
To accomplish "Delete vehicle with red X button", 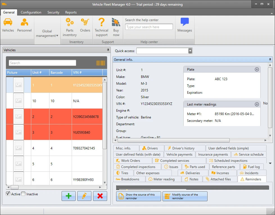I will [100, 196].
